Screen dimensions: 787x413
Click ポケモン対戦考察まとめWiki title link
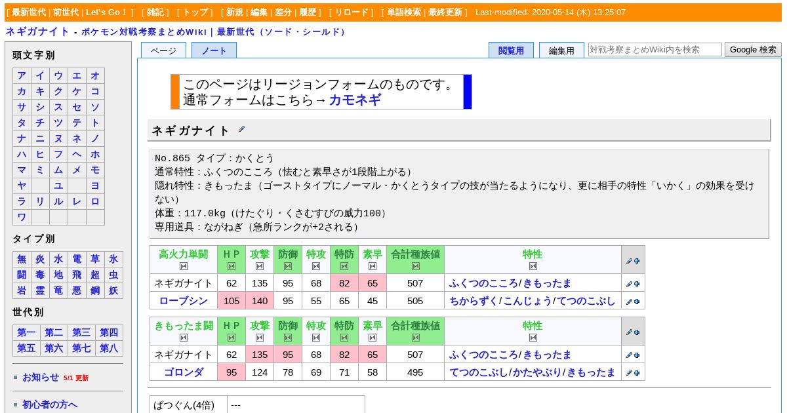144,32
